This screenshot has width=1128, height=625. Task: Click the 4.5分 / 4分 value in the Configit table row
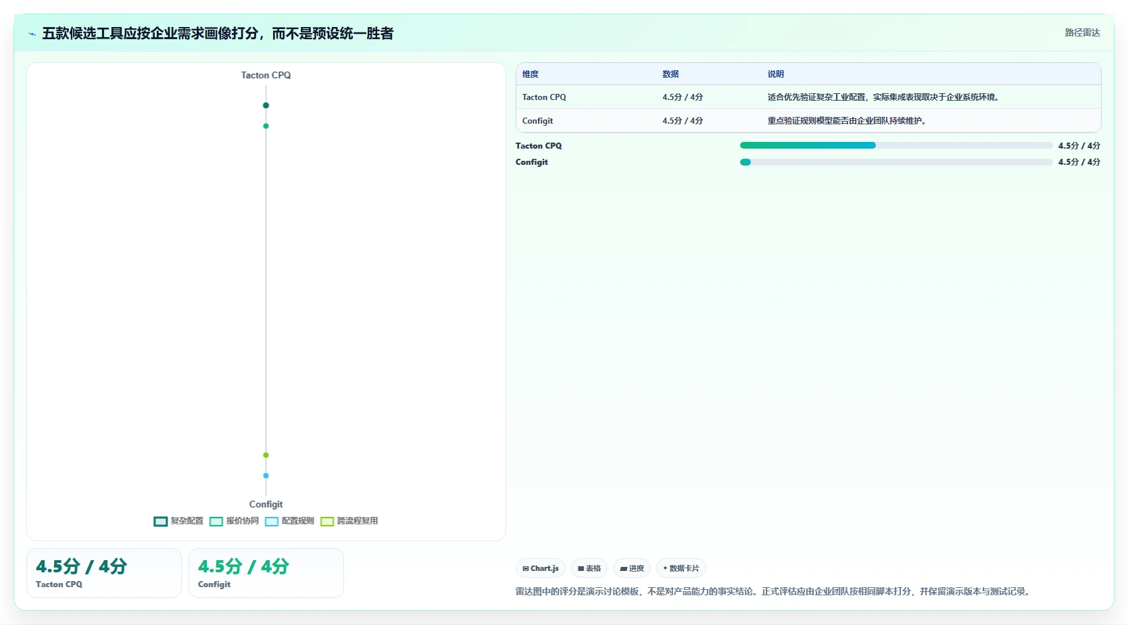[x=683, y=121]
